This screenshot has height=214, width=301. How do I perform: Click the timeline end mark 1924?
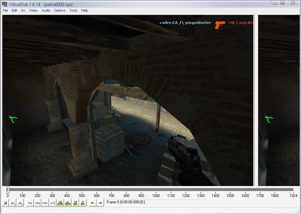coord(293,196)
